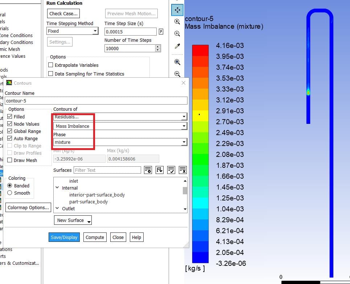The width and height of the screenshot is (350, 284).
Task: Decrease Number of Time Steps with down arrow
Action: coord(158,50)
